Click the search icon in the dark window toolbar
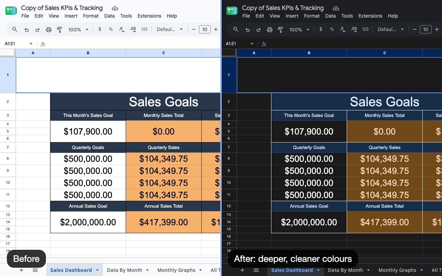 click(x=236, y=30)
